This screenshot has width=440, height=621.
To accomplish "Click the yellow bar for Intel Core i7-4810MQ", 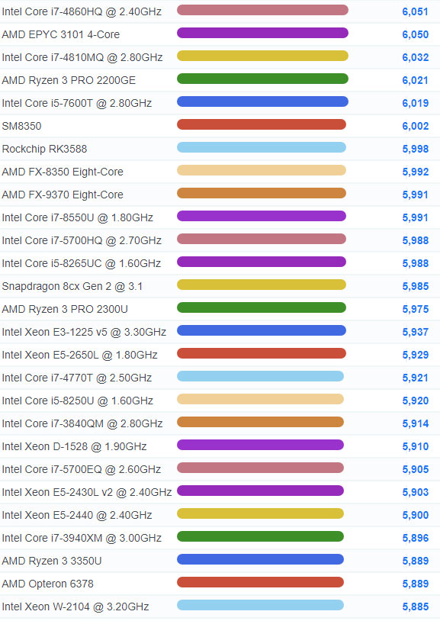I will pos(262,56).
